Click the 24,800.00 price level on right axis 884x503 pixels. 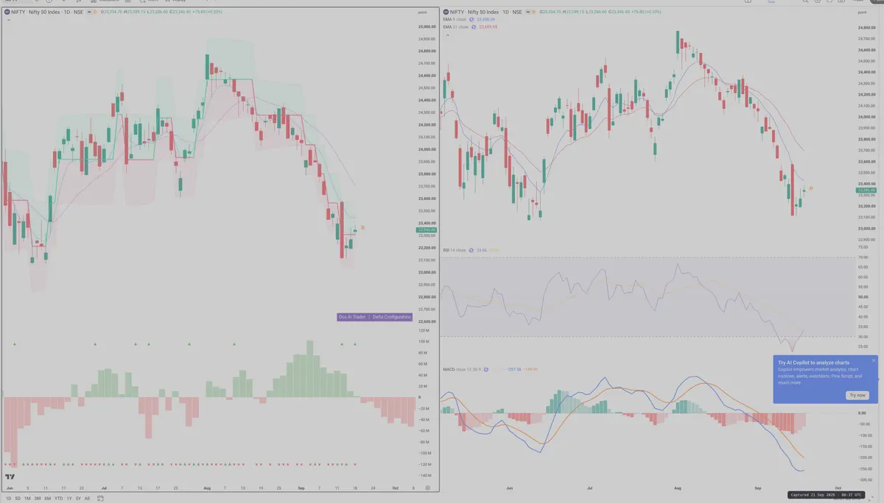[x=866, y=27]
